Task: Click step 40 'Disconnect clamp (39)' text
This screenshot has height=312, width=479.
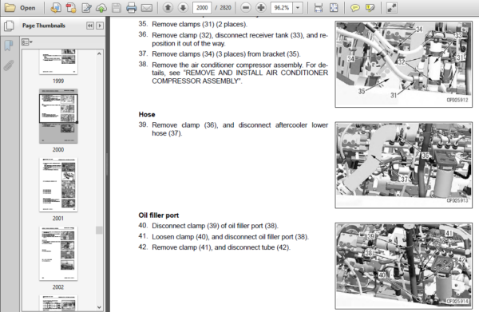Action: click(x=215, y=226)
